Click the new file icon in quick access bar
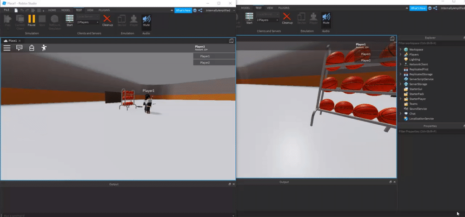 click(16, 10)
